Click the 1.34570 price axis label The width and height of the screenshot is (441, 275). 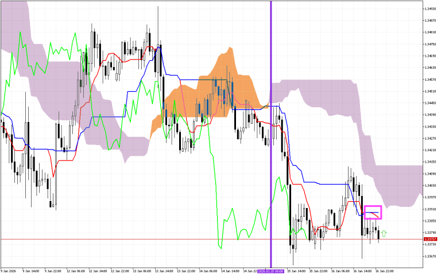pos(431,80)
